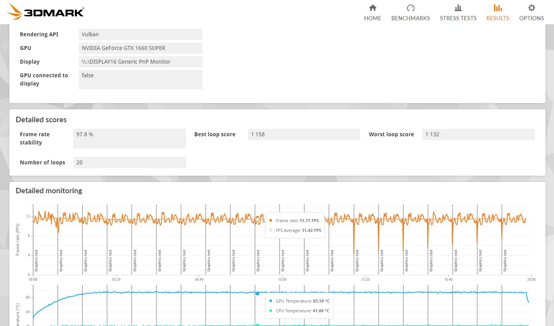554x326 pixels.
Task: Select the Number of loops value 20
Action: [x=129, y=162]
